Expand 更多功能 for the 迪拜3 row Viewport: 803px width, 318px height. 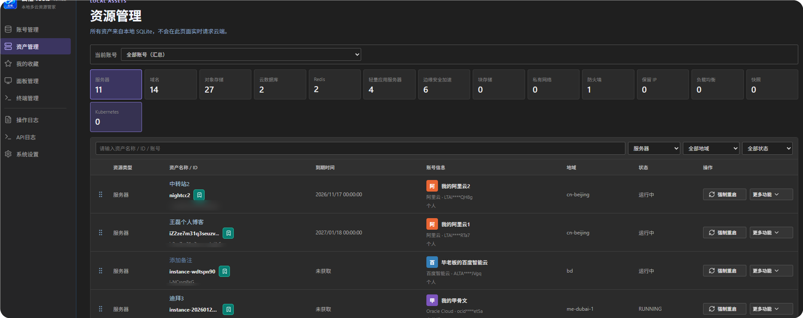coord(771,309)
